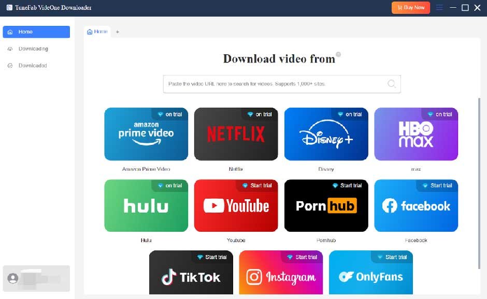Click the search magnifier icon in URL box
The width and height of the screenshot is (487, 299).
tap(392, 84)
